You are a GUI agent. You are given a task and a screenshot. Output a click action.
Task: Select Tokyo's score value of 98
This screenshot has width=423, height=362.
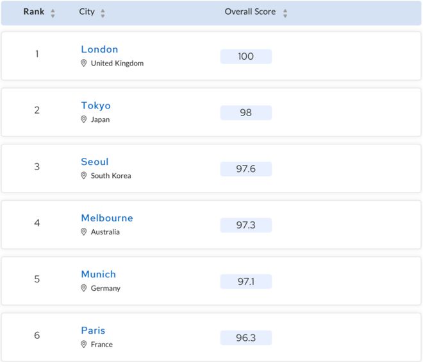245,113
